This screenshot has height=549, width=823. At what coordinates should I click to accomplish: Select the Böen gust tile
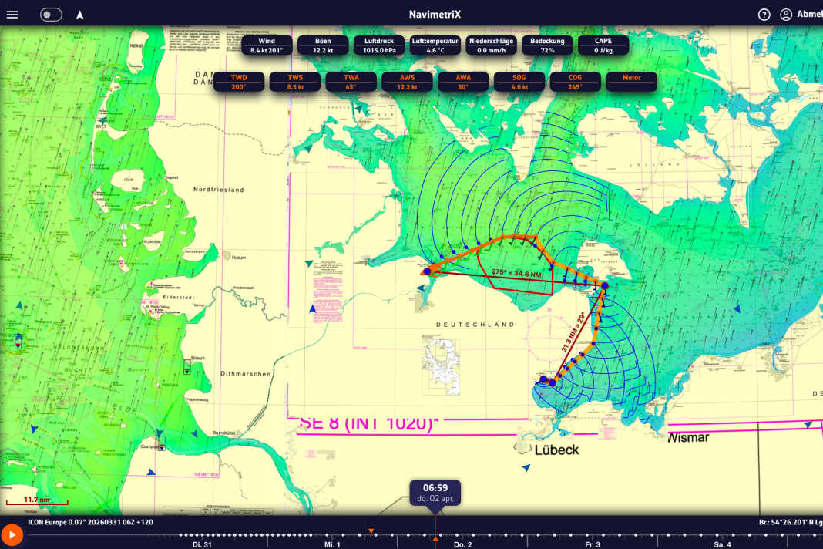pos(323,45)
